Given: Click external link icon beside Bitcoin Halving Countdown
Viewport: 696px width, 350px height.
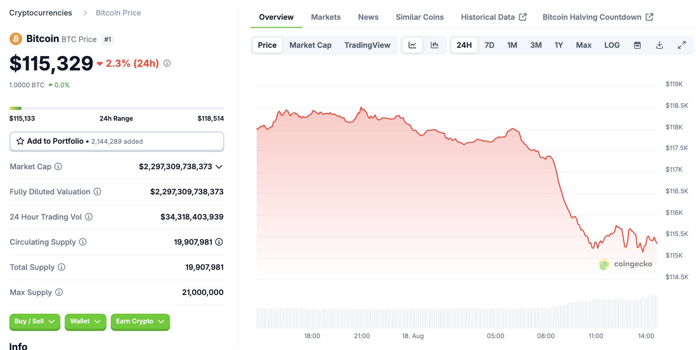Looking at the screenshot, I should (649, 17).
